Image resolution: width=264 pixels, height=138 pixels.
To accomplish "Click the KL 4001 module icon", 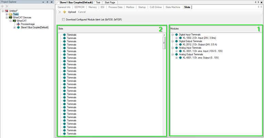I will click(x=180, y=58).
